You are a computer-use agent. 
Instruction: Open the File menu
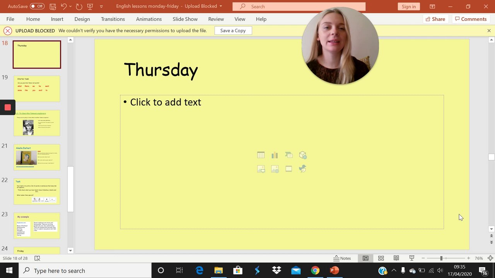[x=10, y=19]
